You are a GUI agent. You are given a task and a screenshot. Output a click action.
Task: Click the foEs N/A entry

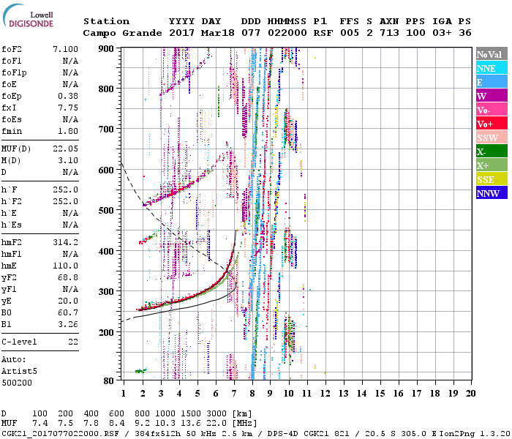click(39, 119)
